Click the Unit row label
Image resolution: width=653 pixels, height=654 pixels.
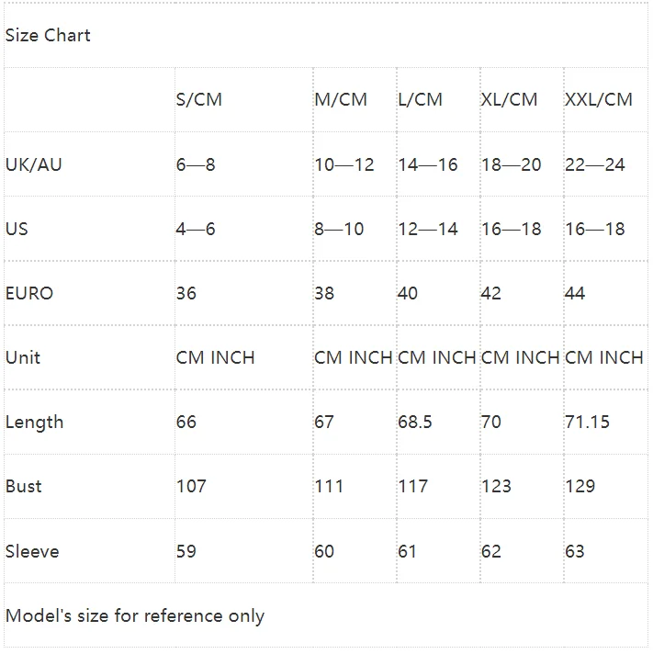pos(23,357)
